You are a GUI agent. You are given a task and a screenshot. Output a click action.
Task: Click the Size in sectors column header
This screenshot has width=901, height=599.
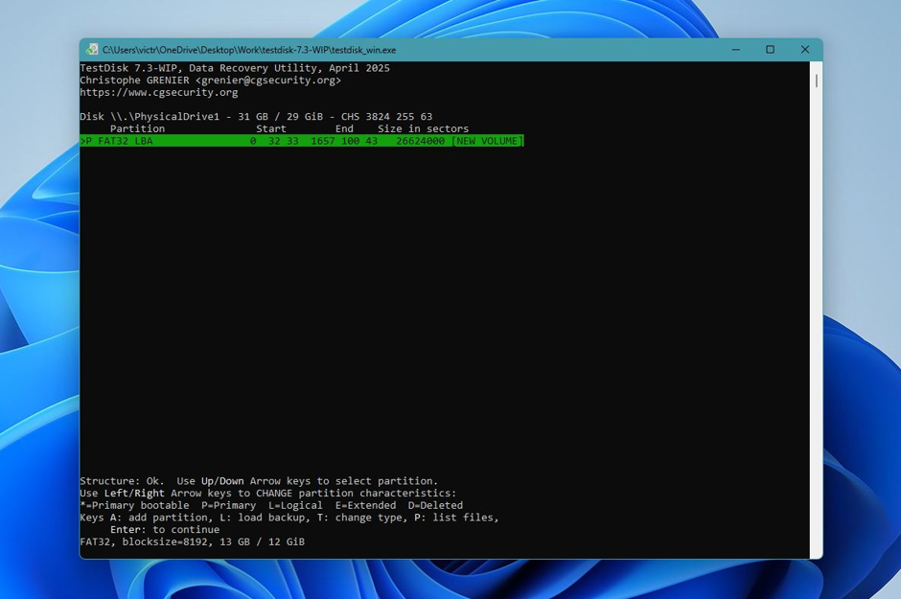[423, 128]
